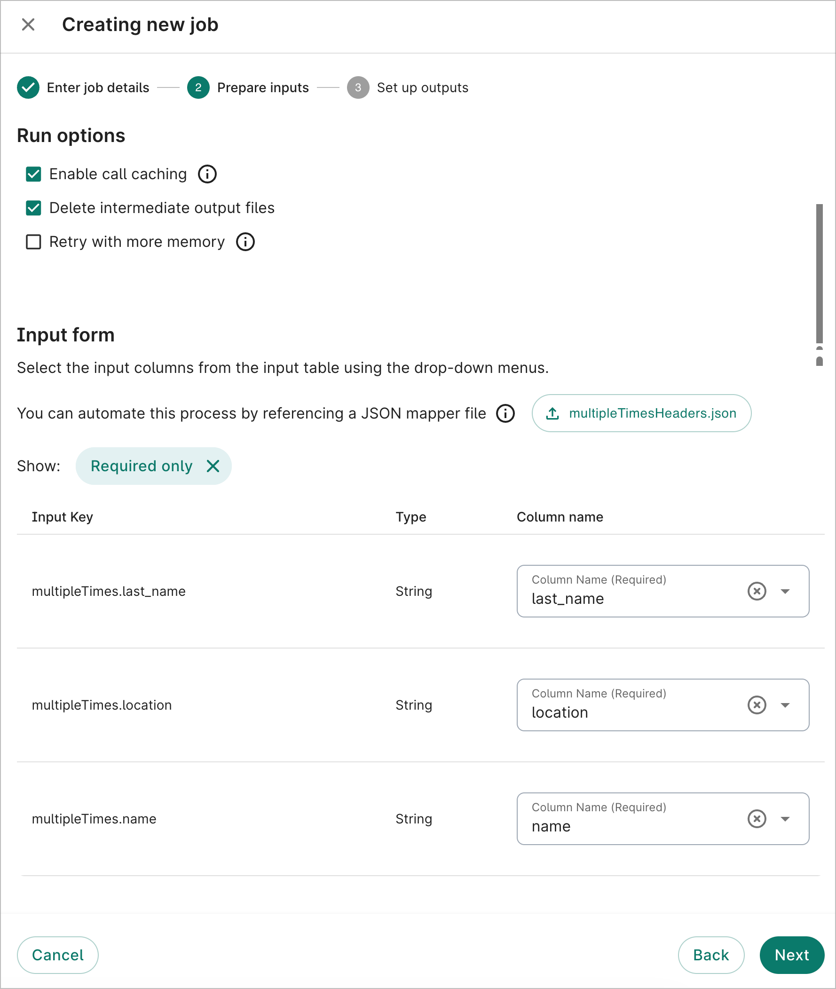Remove the Required only filter

point(213,466)
